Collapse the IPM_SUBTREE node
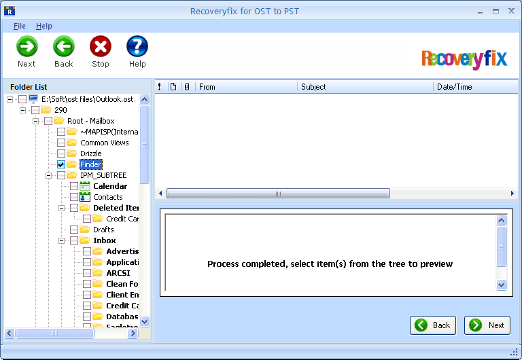Screen dimensions: 522x360 click(49, 175)
